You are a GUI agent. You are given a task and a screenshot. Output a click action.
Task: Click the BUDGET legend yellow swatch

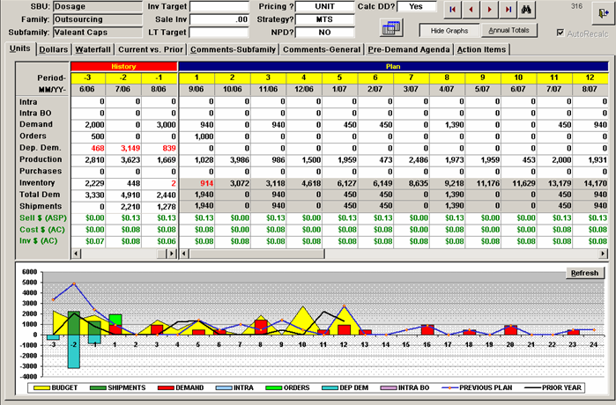tap(41, 388)
